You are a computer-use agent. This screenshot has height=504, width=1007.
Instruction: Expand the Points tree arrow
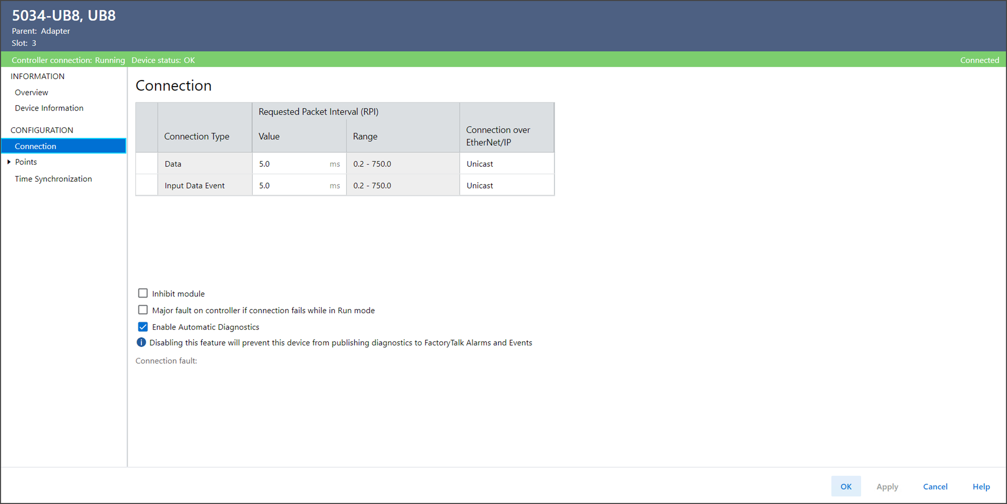[x=9, y=162]
